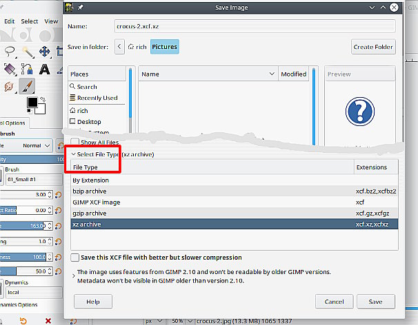Select the rich home path button
Screen dimensions: 418x325
pos(137,47)
